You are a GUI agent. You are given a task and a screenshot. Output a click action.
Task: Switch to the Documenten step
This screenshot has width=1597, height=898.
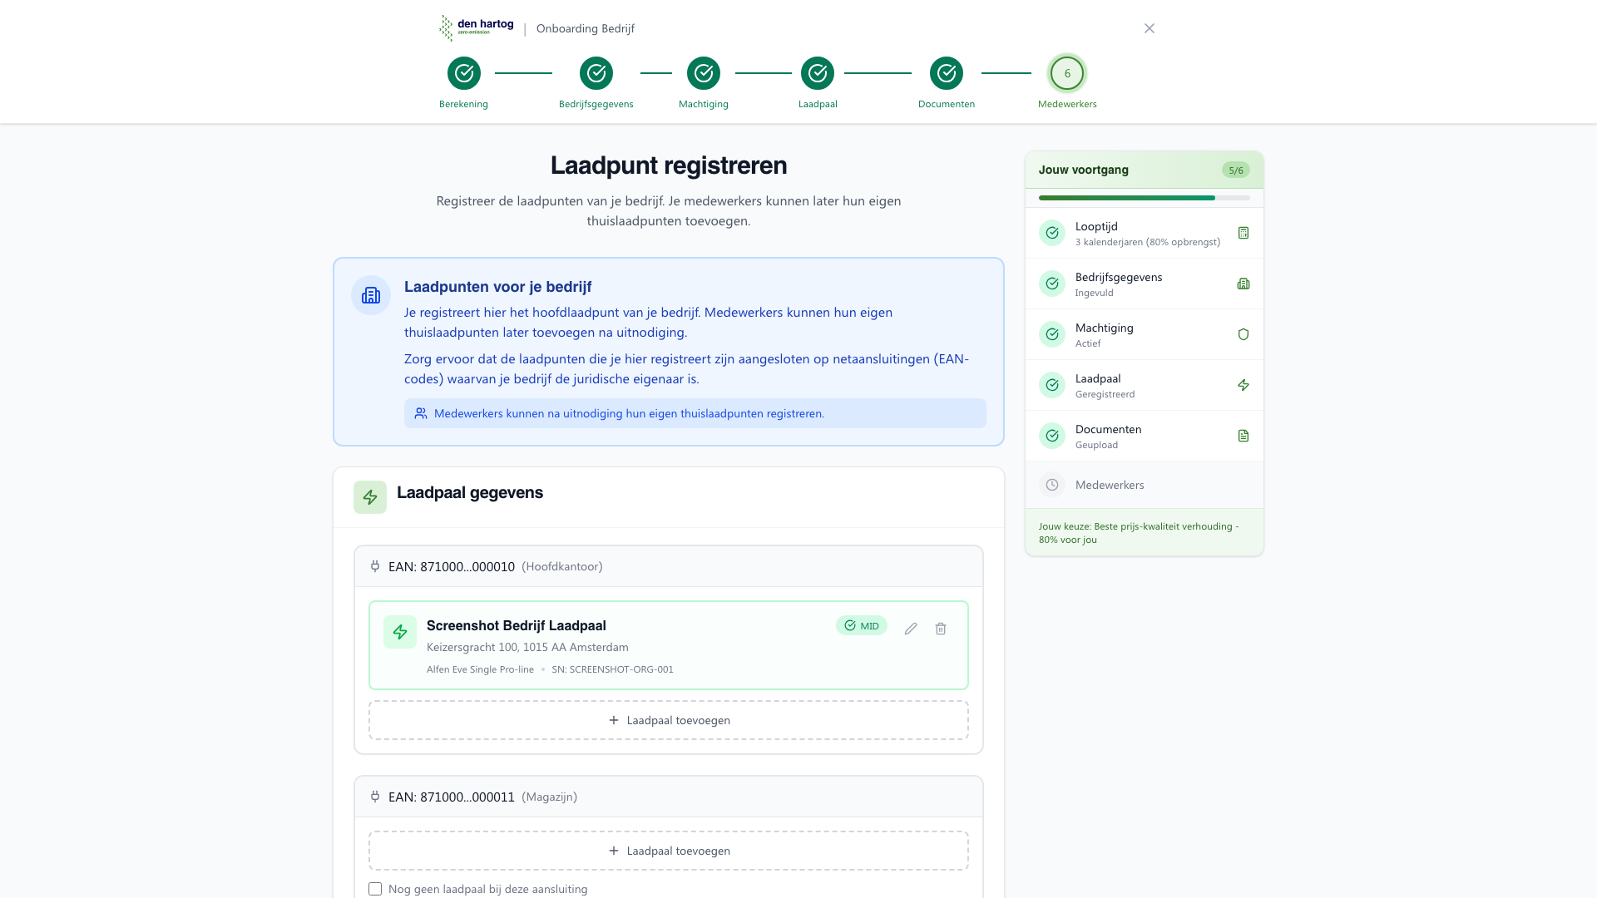tap(946, 73)
